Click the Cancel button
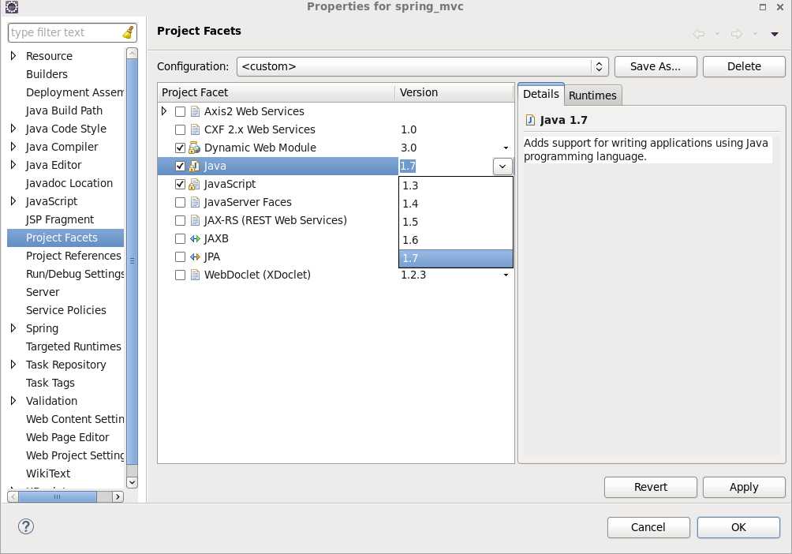This screenshot has width=792, height=554. (648, 527)
